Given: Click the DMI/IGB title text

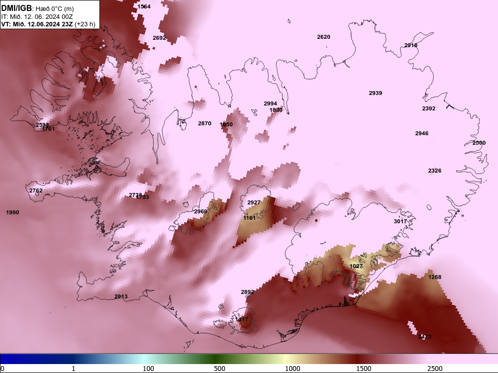Looking at the screenshot, I should click(16, 8).
